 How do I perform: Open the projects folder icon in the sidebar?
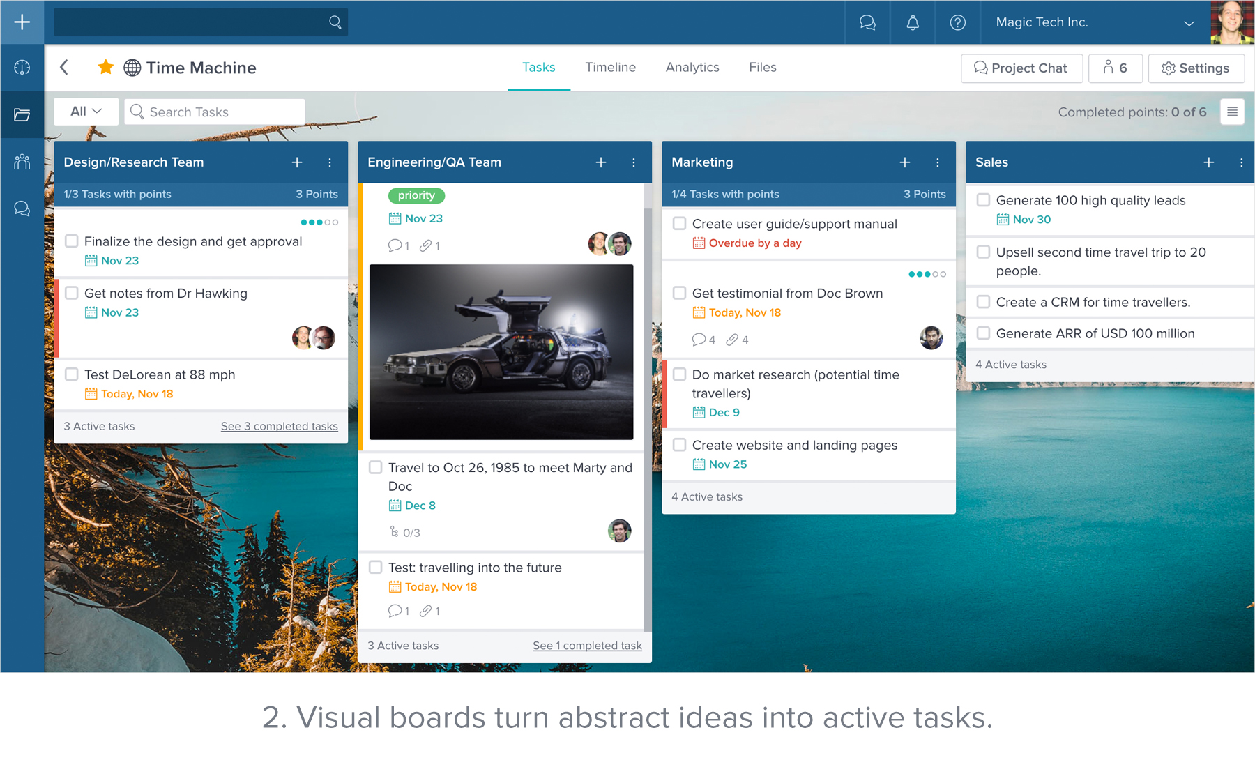coord(22,114)
